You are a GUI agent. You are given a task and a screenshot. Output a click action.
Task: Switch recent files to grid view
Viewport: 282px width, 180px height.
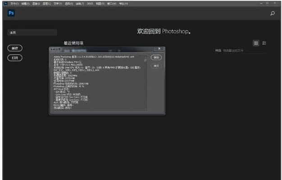point(256,43)
